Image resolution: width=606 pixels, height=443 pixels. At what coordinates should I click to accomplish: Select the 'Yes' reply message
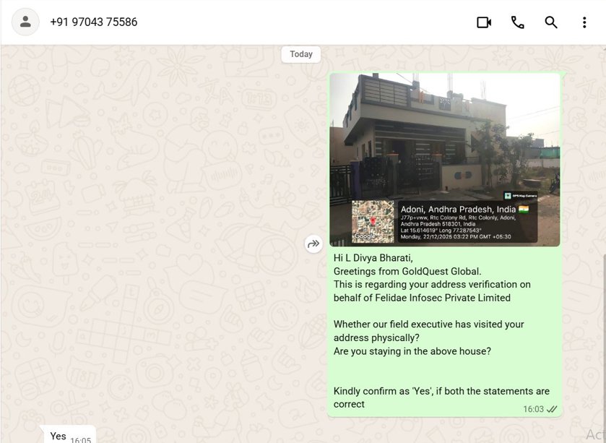pos(58,436)
